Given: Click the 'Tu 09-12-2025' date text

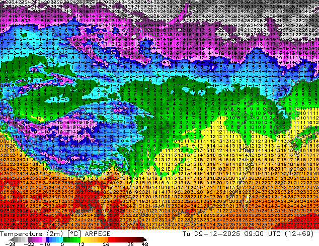Looking at the screenshot, I should coord(211,234).
